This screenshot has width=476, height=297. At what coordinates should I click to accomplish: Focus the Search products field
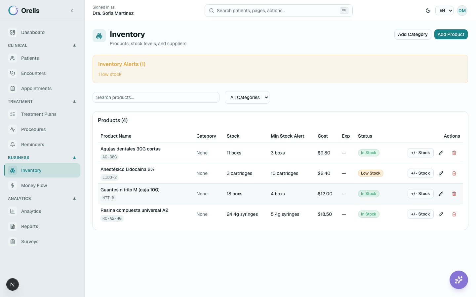point(156,97)
